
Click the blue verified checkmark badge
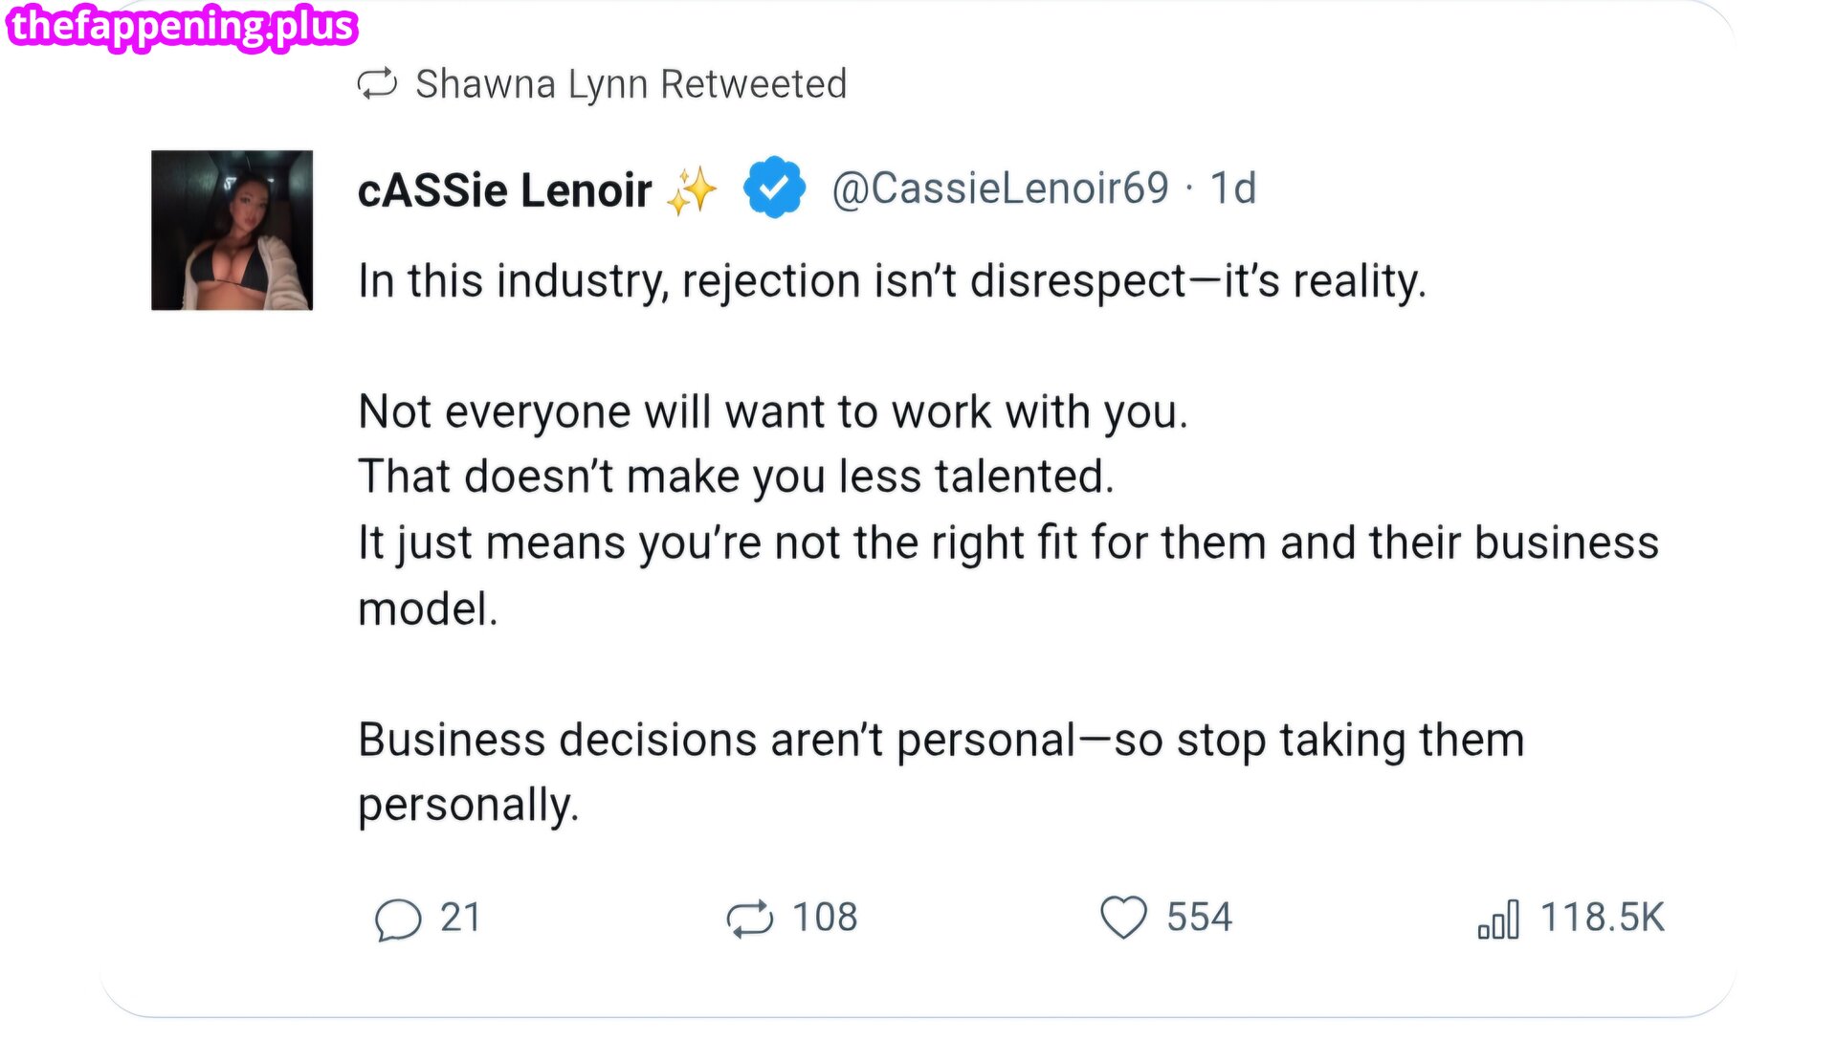(774, 188)
